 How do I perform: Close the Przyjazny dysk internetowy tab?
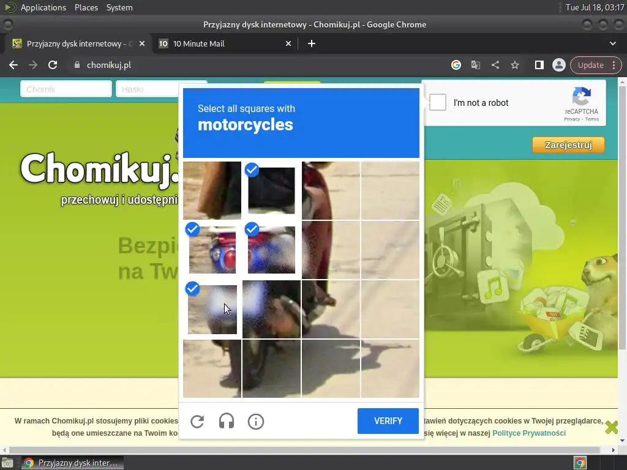point(142,43)
